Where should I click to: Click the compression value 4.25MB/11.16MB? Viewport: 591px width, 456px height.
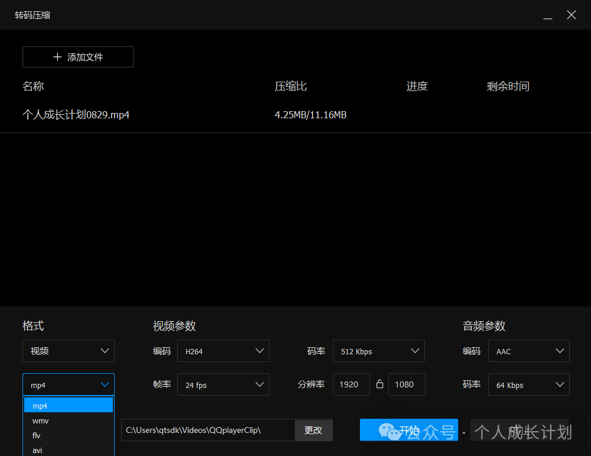311,115
